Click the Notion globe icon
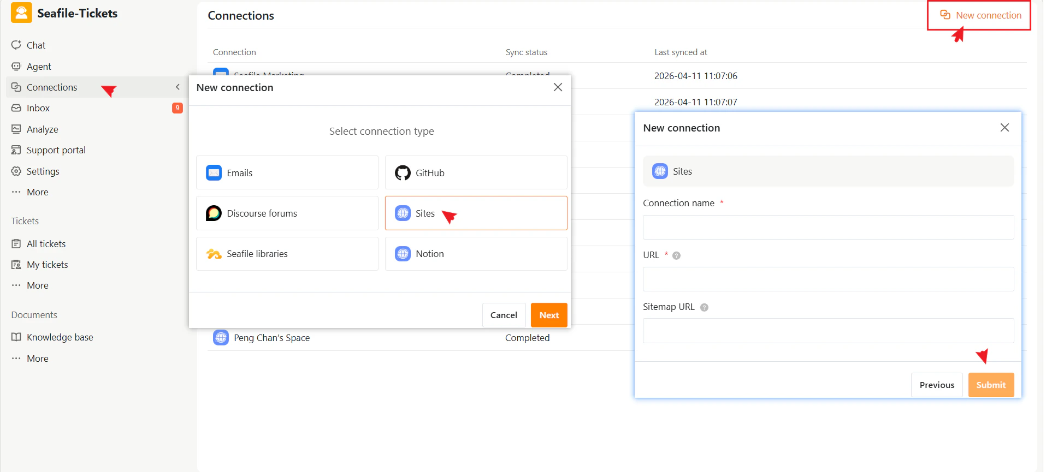 (x=403, y=254)
